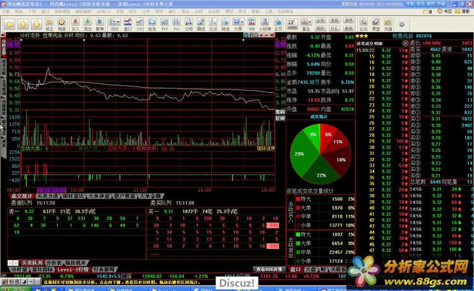This screenshot has width=474, height=291.
Task: Open the 周期 period dropdown
Action: 114,24
